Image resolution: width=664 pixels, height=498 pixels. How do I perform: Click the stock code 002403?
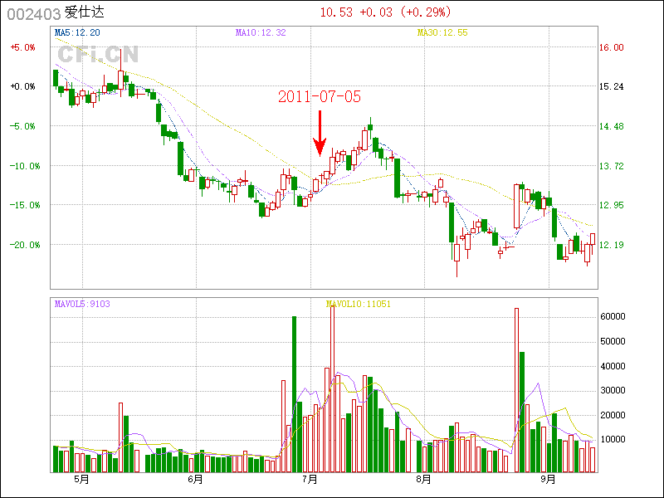pyautogui.click(x=33, y=13)
